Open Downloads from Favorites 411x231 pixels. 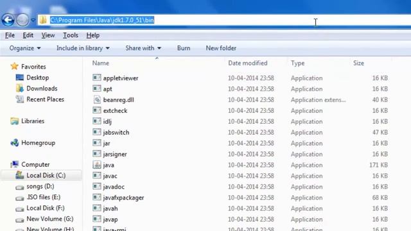[x=42, y=89]
